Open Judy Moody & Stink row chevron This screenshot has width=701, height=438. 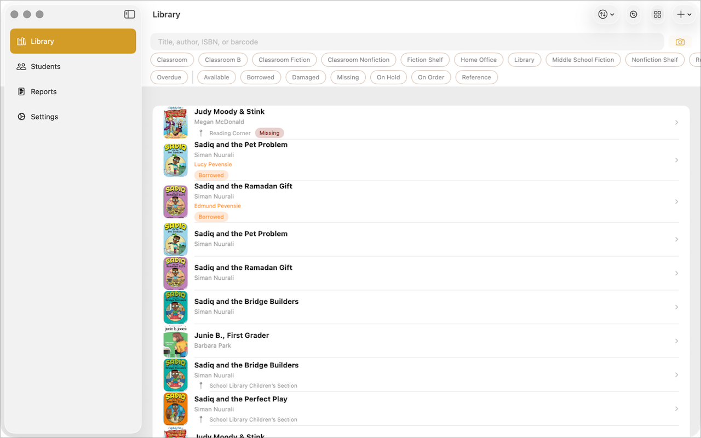click(677, 123)
